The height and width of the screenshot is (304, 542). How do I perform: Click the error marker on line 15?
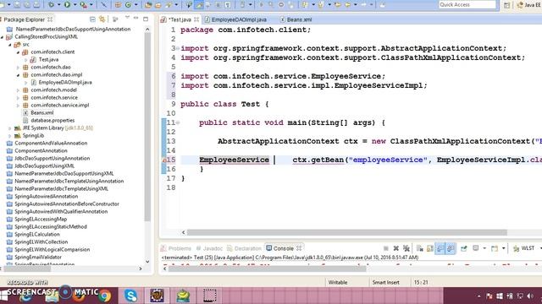click(x=164, y=160)
